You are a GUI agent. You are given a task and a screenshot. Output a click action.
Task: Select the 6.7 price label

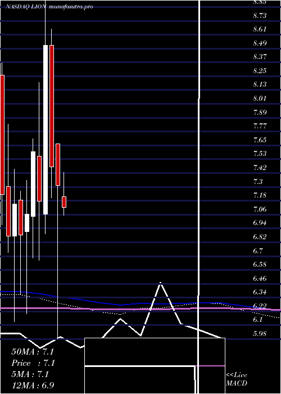click(x=258, y=251)
